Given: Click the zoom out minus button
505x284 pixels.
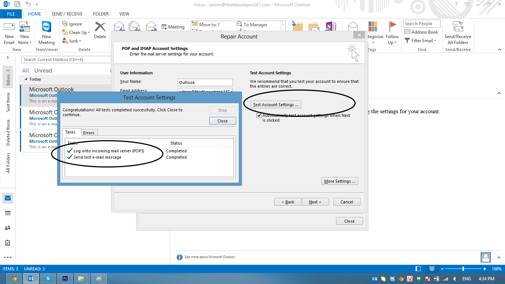Looking at the screenshot, I should click(442, 269).
